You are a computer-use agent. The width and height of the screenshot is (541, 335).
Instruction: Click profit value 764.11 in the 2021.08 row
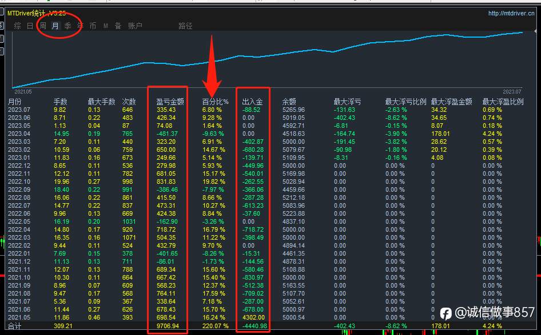[166, 294]
